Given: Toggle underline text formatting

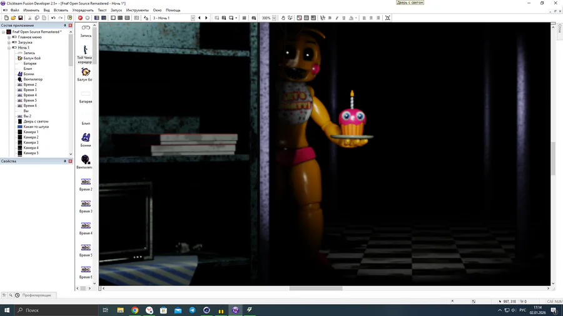Looking at the screenshot, I should coord(343,18).
